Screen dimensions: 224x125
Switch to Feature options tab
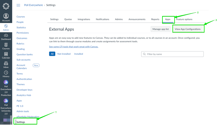click(x=184, y=19)
